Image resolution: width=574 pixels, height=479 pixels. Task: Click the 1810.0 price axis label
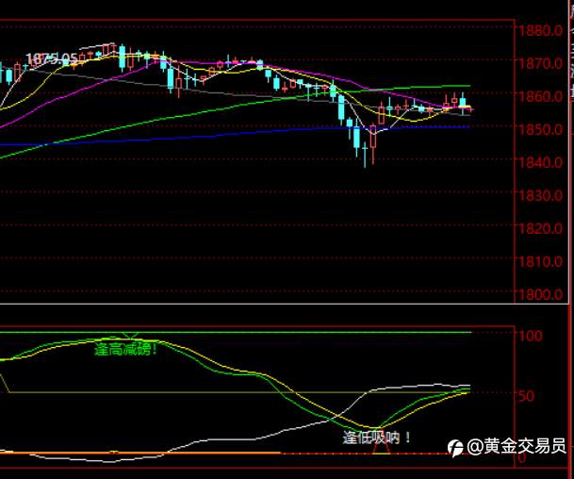tap(541, 261)
